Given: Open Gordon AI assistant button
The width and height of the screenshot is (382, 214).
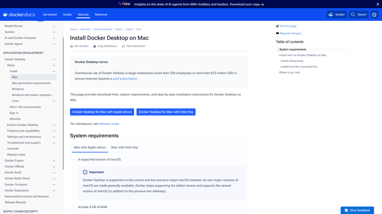Looking at the screenshot, I should 337,14.
